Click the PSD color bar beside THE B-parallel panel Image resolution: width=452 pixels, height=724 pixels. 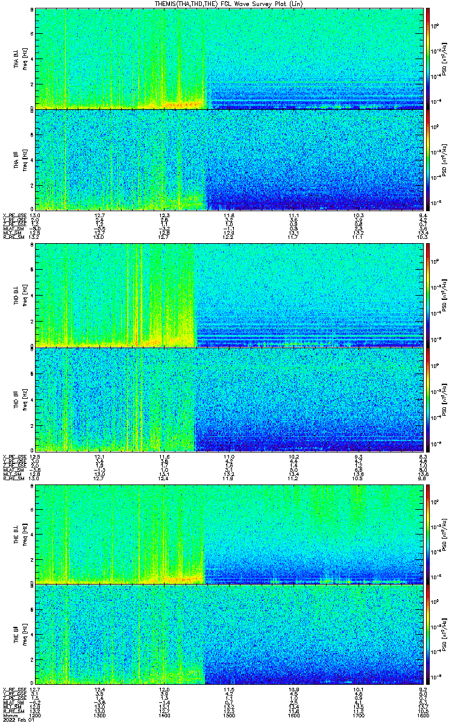pyautogui.click(x=428, y=635)
